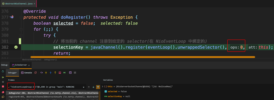Close the EchoServer debug tab

[29, 65]
